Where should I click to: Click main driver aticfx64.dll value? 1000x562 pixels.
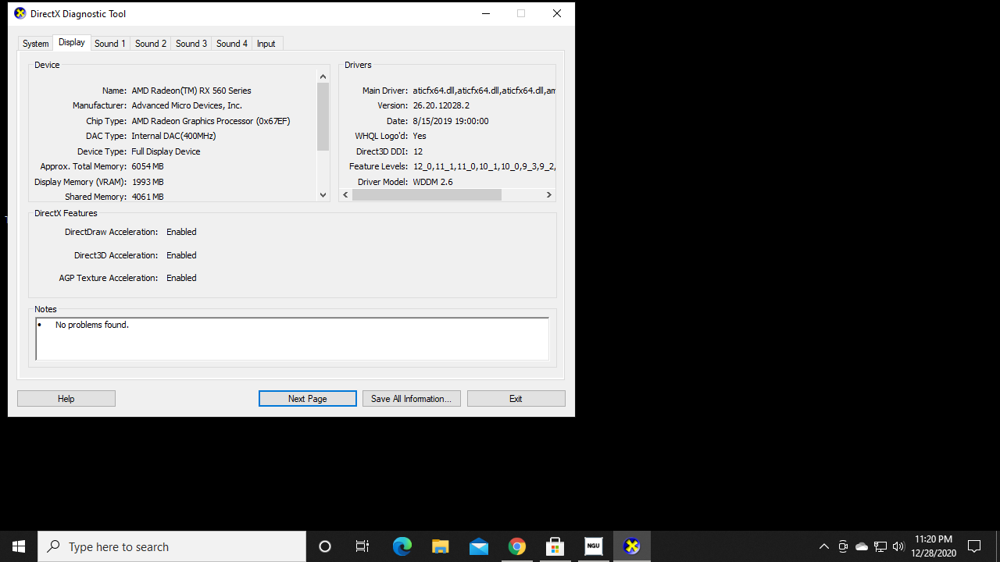pos(484,91)
